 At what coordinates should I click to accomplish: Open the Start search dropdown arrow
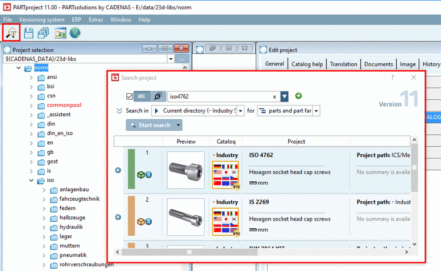point(179,125)
